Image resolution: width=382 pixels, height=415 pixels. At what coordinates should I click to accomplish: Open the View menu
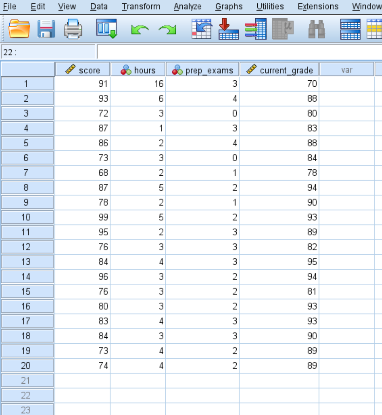coord(67,6)
